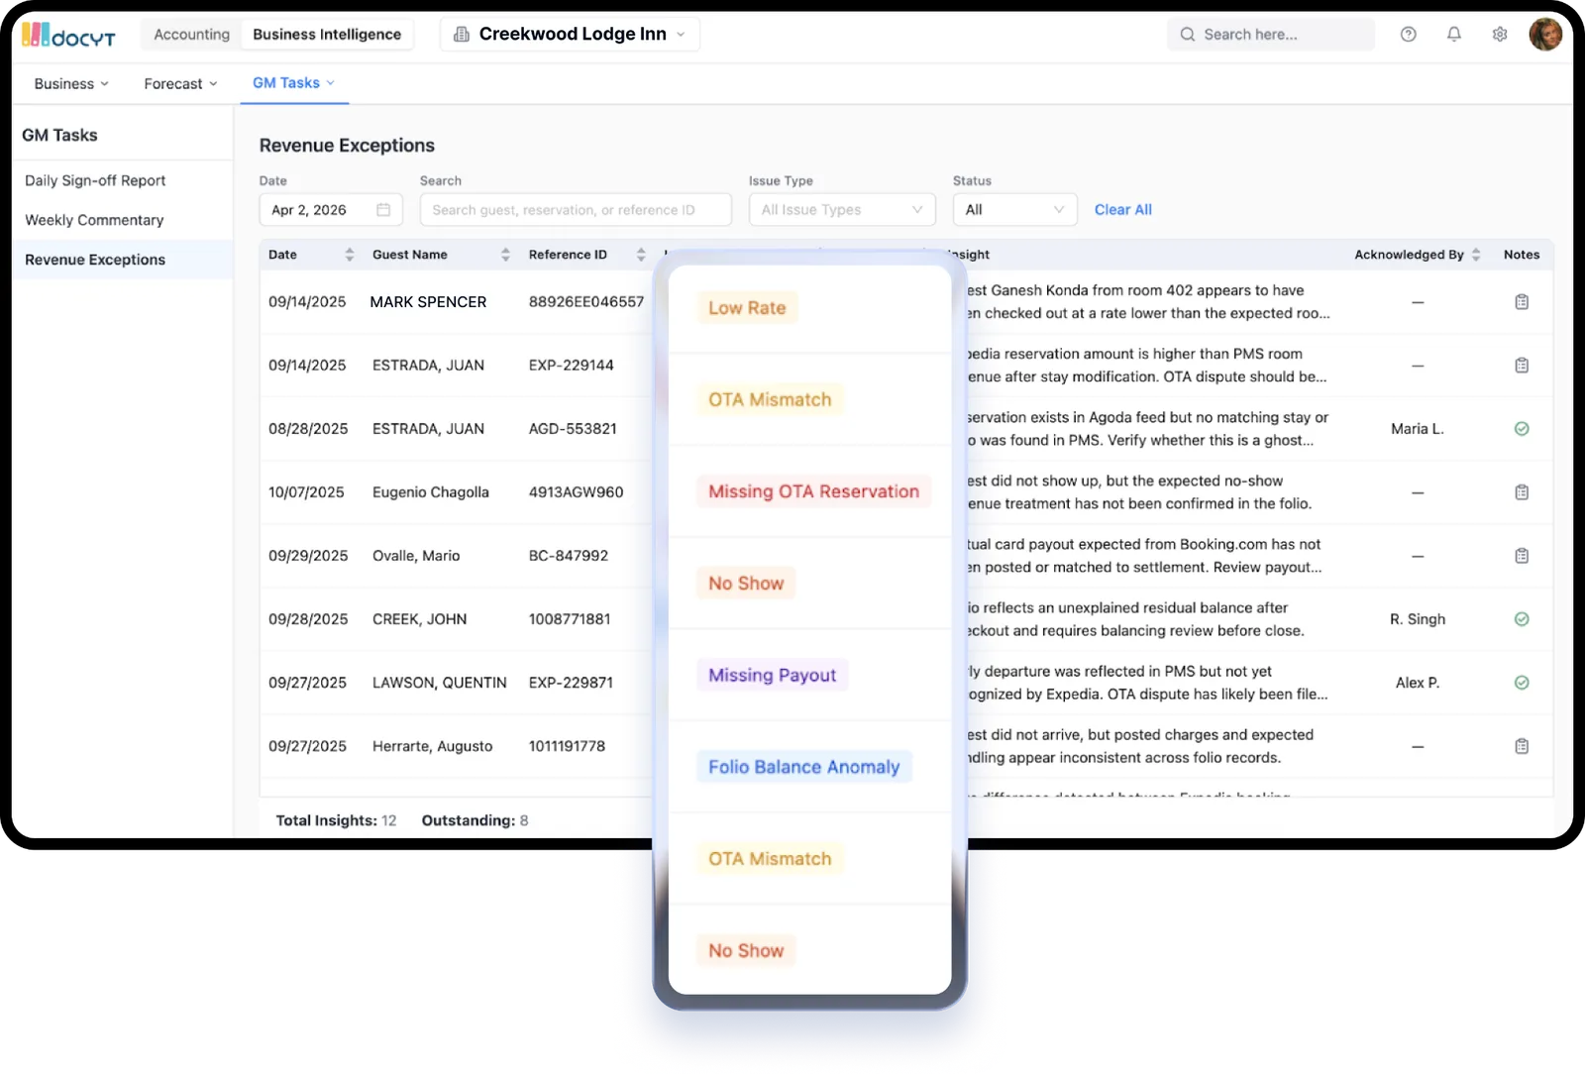This screenshot has height=1074, width=1585.
Task: Open the user profile avatar
Action: (x=1545, y=35)
